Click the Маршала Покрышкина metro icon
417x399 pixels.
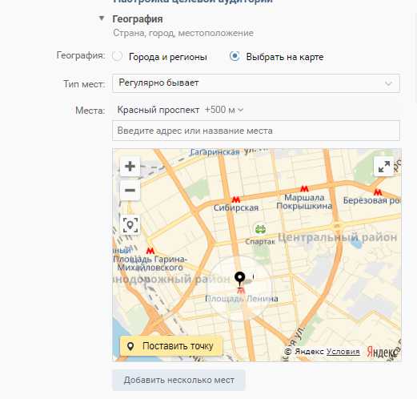304,189
